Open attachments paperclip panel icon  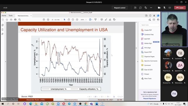3,34
